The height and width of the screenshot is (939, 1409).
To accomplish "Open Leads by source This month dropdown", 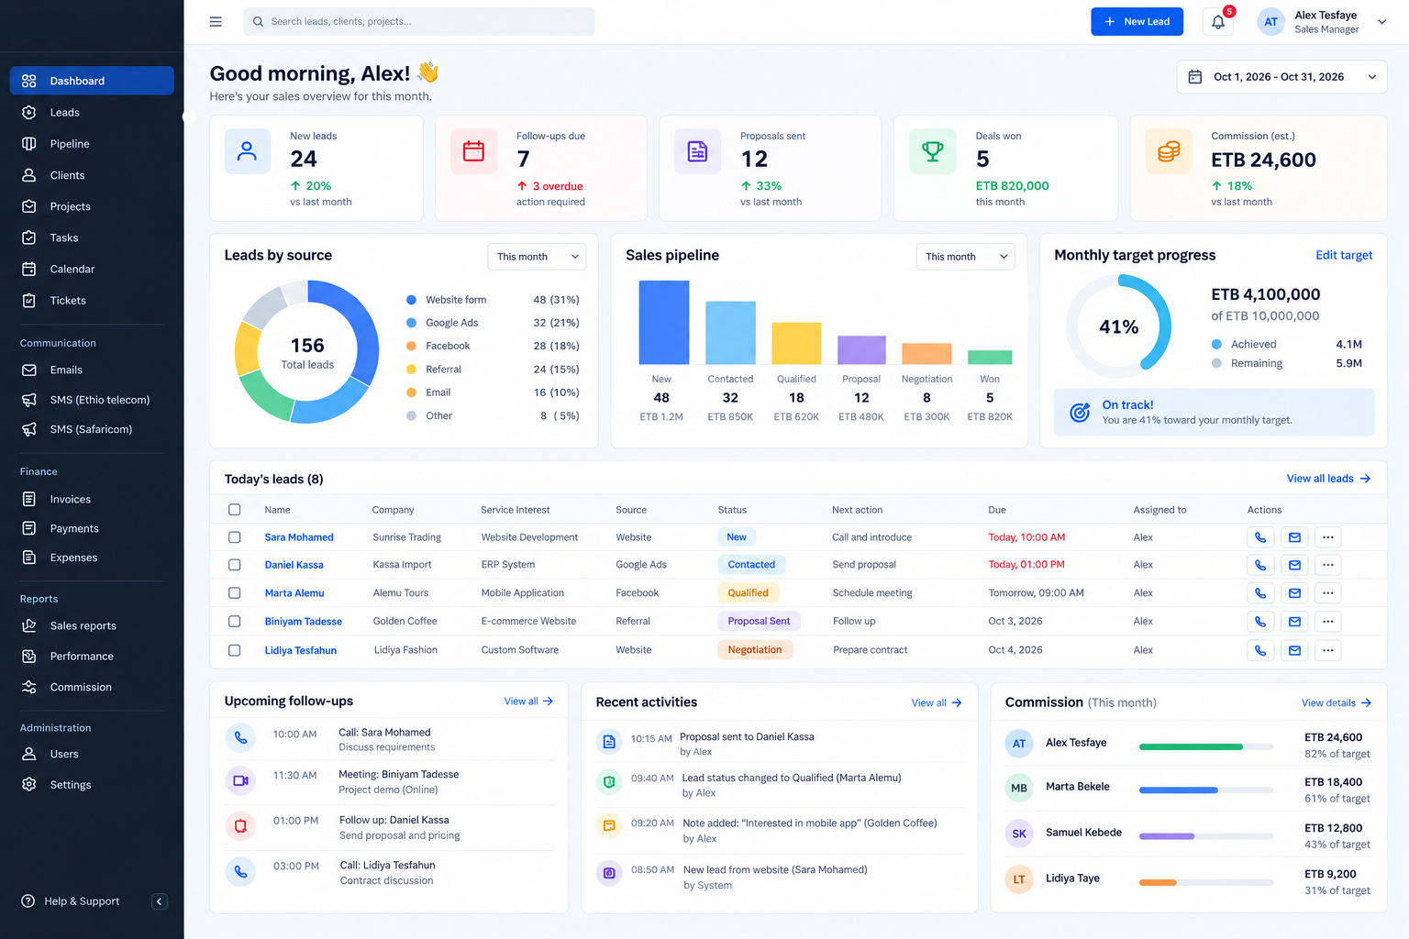I will click(537, 257).
